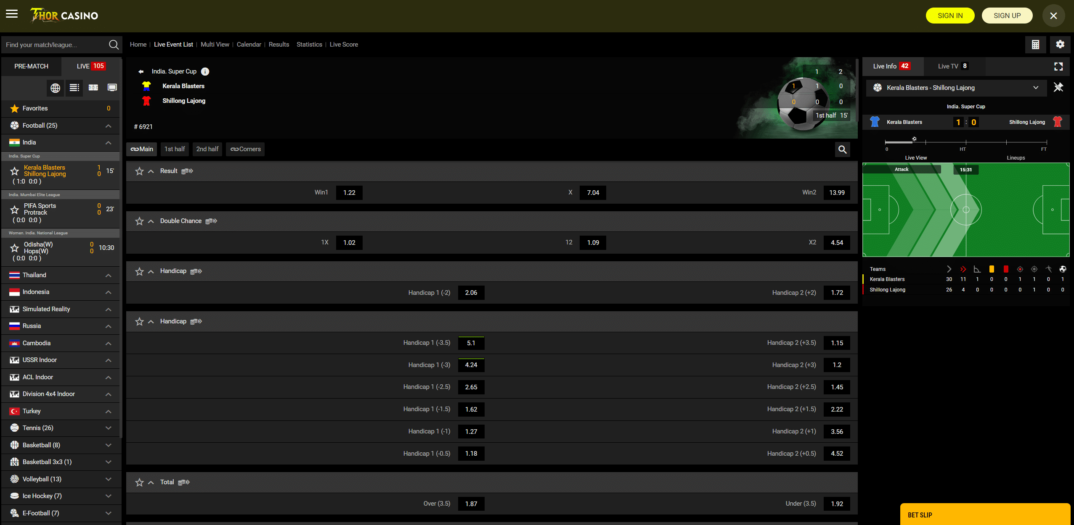
Task: Click the search icon in markets tab bar
Action: pos(842,150)
